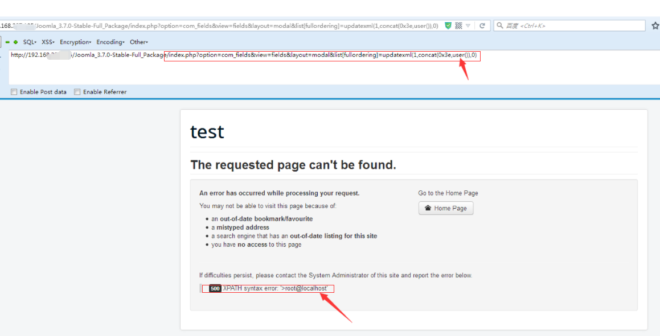
Task: Open the SQL dropdown menu
Action: pyautogui.click(x=30, y=42)
